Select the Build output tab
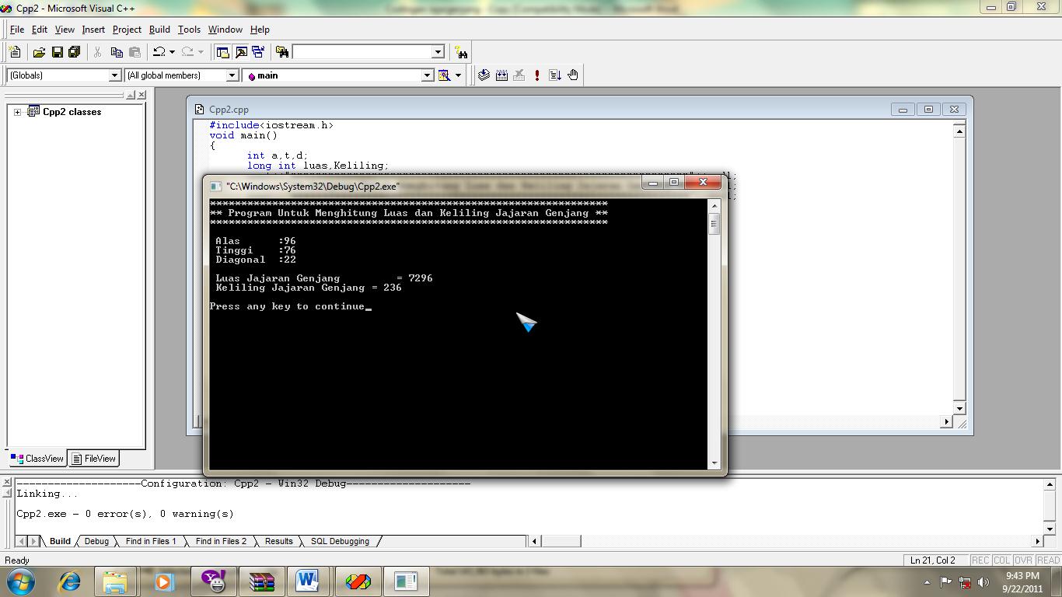Image resolution: width=1062 pixels, height=597 pixels. [60, 541]
